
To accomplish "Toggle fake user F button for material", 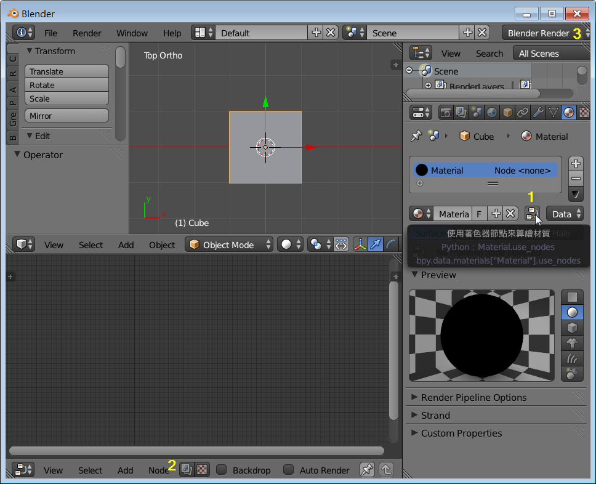I will click(x=480, y=214).
